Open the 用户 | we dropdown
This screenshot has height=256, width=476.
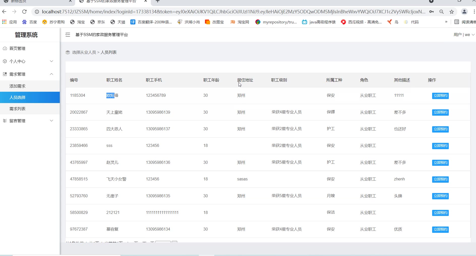464,35
